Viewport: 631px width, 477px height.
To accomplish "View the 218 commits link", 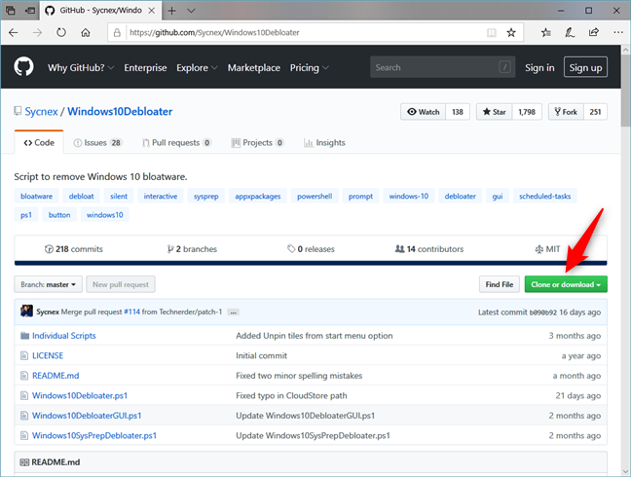I will tap(74, 249).
